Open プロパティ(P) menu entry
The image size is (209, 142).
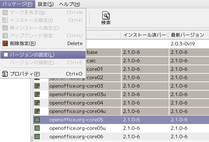coord(43,74)
